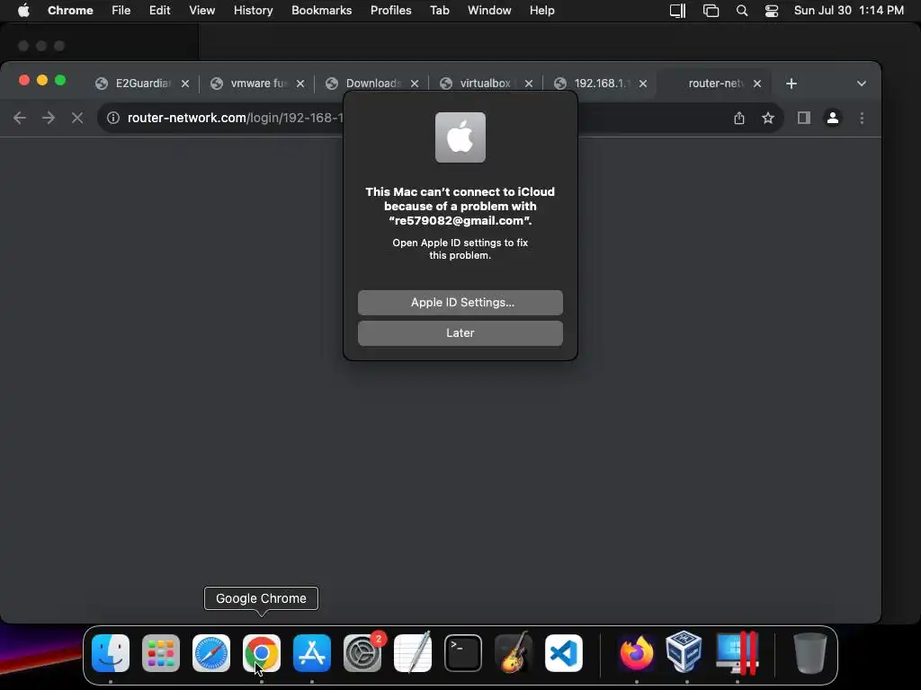Launch Firefox from the Dock

pyautogui.click(x=637, y=652)
